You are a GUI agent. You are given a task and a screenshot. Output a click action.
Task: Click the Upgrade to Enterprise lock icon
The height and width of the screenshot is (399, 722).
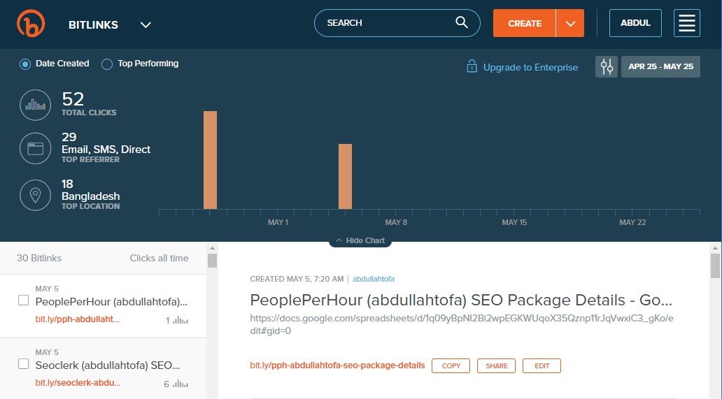point(472,66)
